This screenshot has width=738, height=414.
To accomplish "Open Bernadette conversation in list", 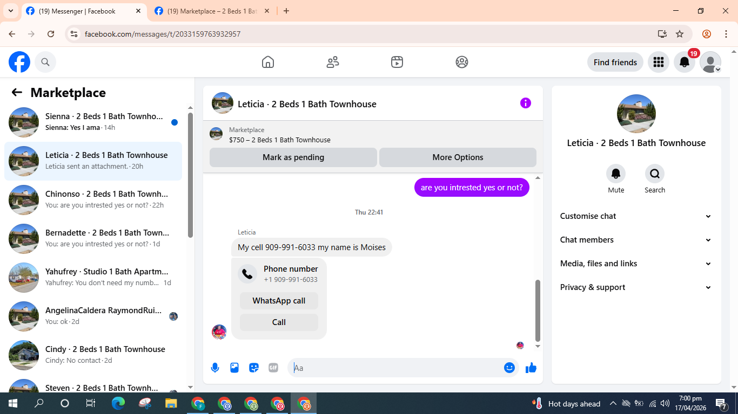I will [93, 239].
